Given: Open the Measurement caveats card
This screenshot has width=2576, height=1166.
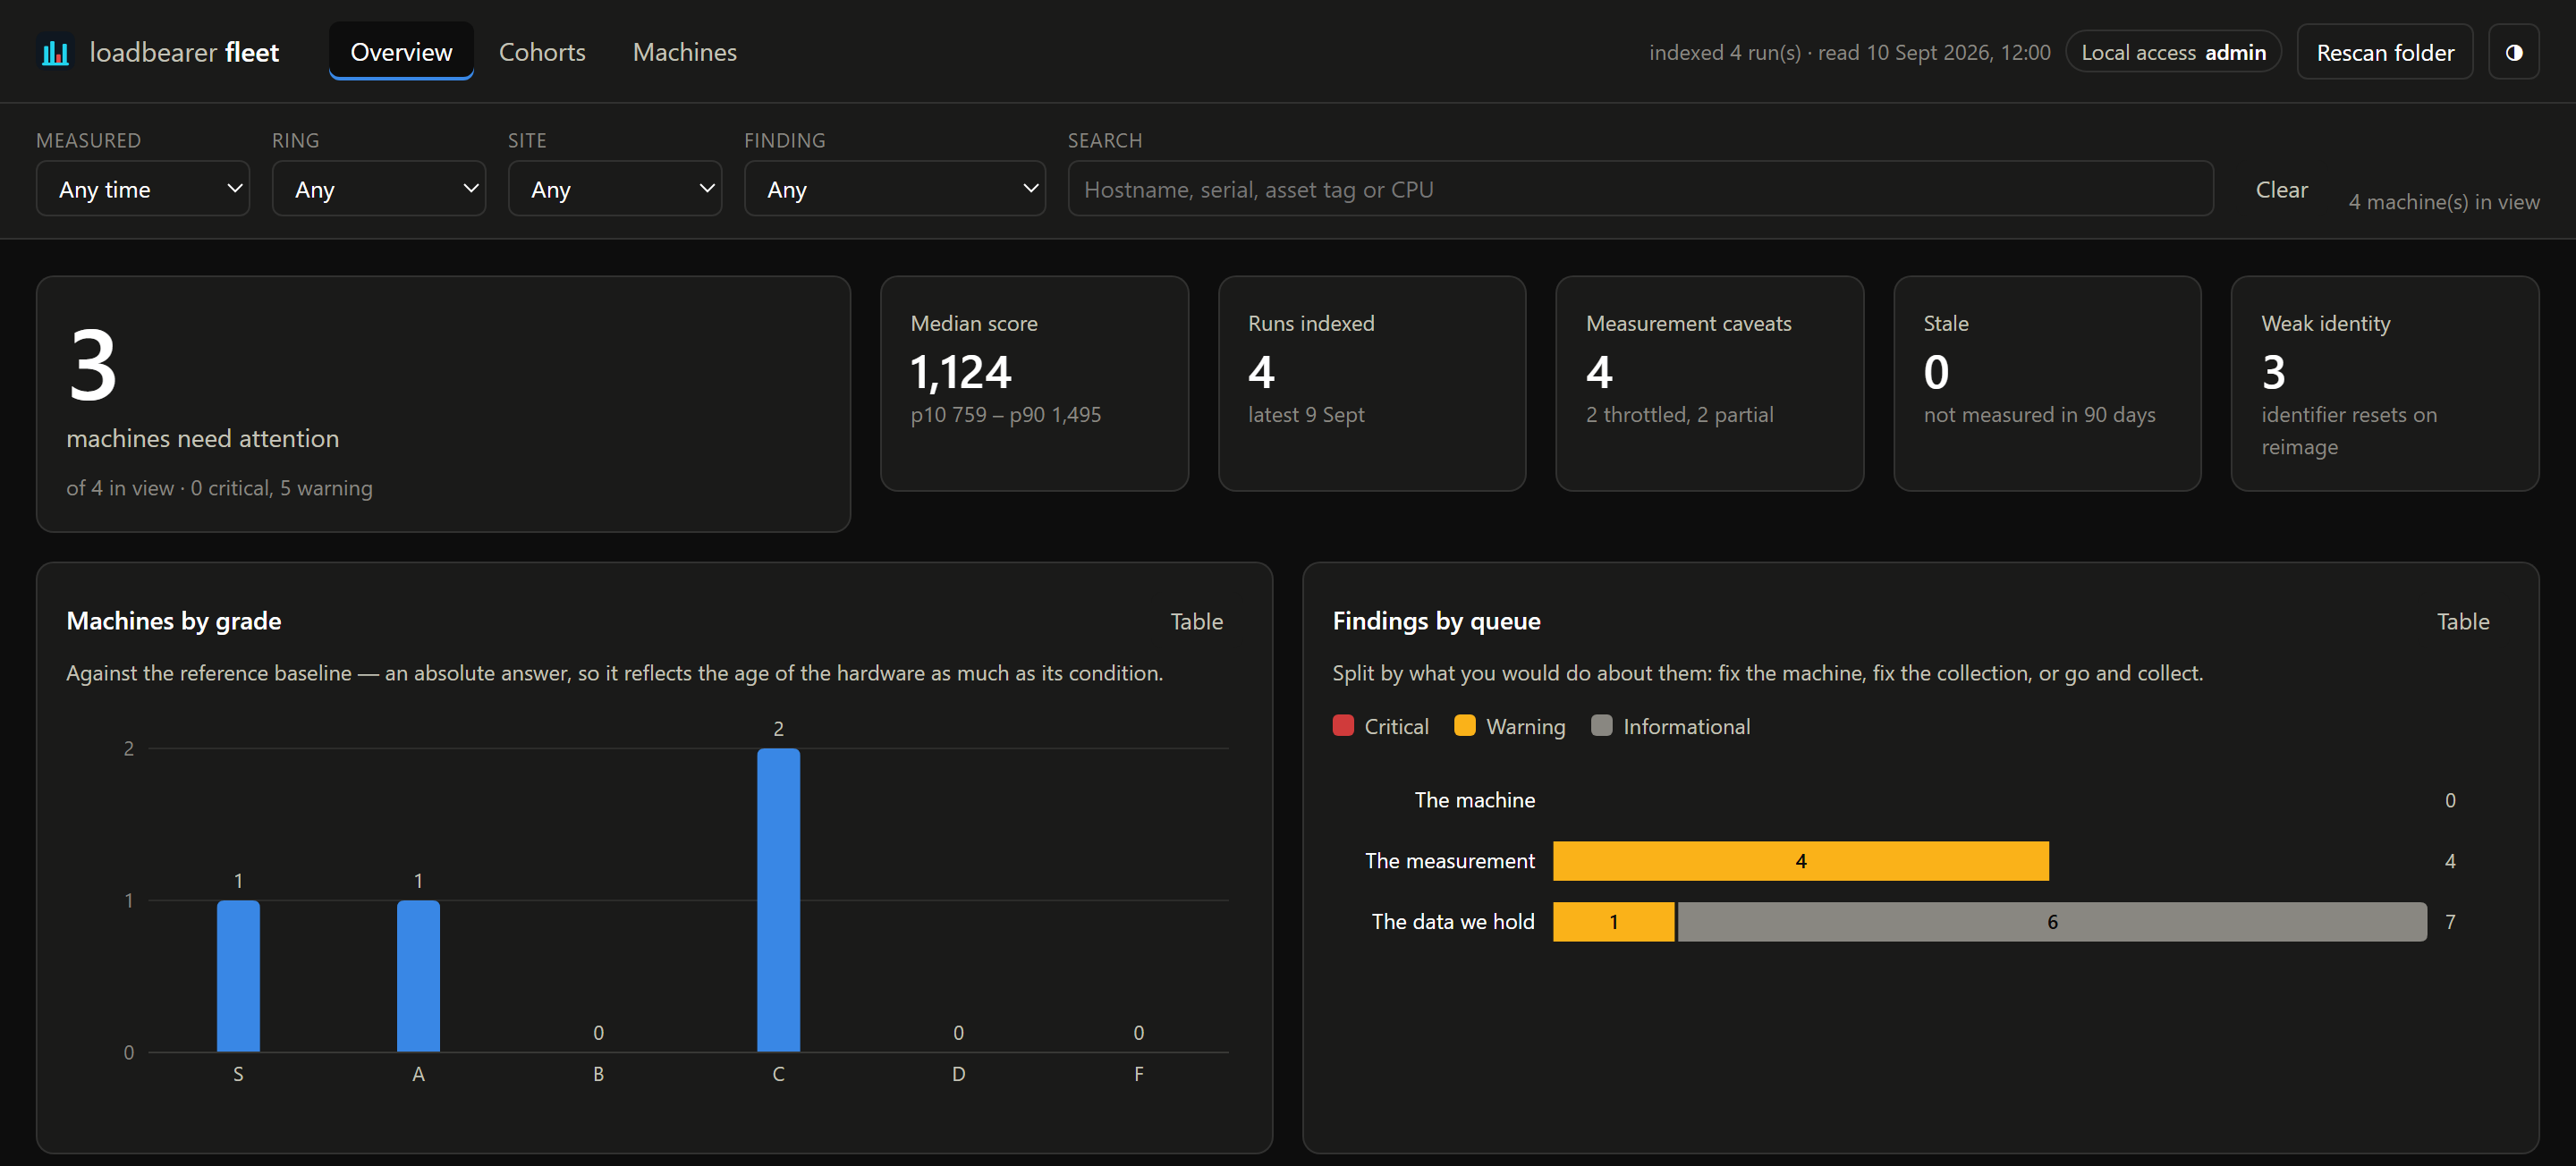Looking at the screenshot, I should click(x=1710, y=384).
